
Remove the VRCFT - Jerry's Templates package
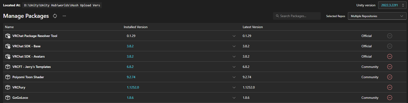tap(390, 67)
